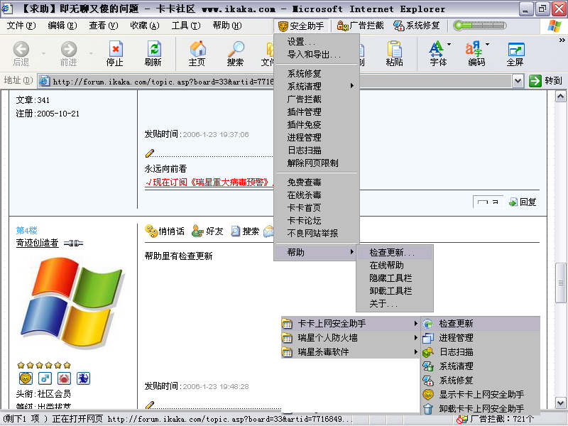
Task: Click 检查更新 globe icon in screenshot menu
Action: pyautogui.click(x=428, y=324)
